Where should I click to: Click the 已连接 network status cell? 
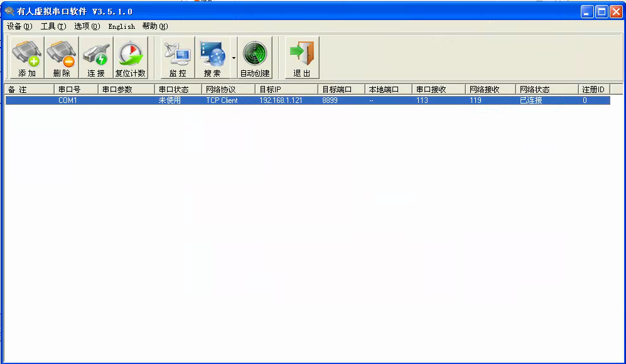pos(531,100)
